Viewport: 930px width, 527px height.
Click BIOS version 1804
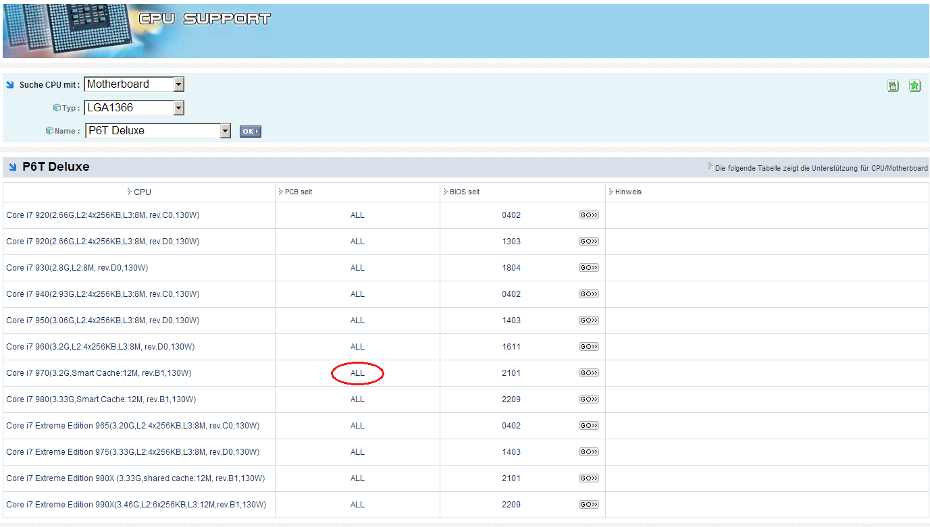(511, 268)
